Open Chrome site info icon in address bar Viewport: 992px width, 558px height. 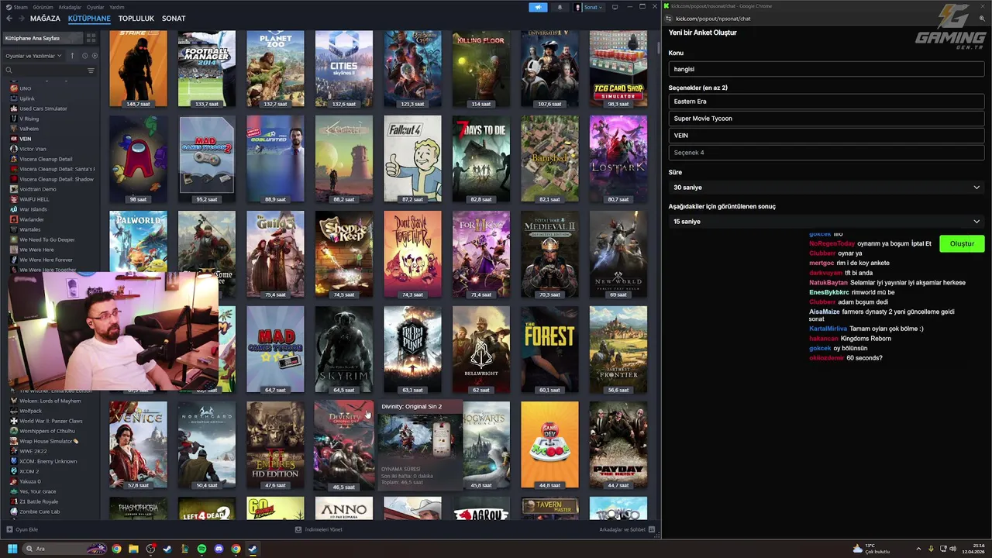pos(668,19)
